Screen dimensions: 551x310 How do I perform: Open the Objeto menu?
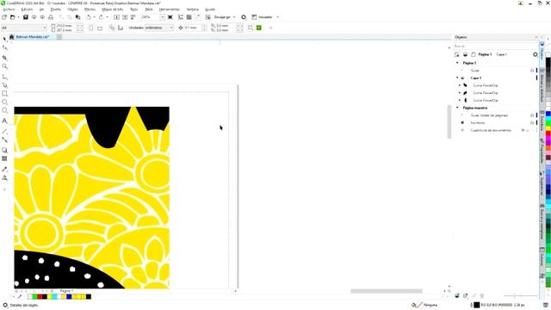[x=72, y=9]
